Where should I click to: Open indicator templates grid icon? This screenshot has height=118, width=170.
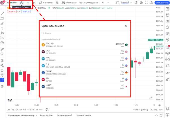pyautogui.click(x=57, y=3)
